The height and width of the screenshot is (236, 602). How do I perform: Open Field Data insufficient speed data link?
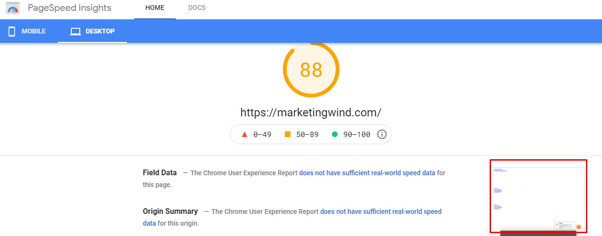tap(367, 173)
